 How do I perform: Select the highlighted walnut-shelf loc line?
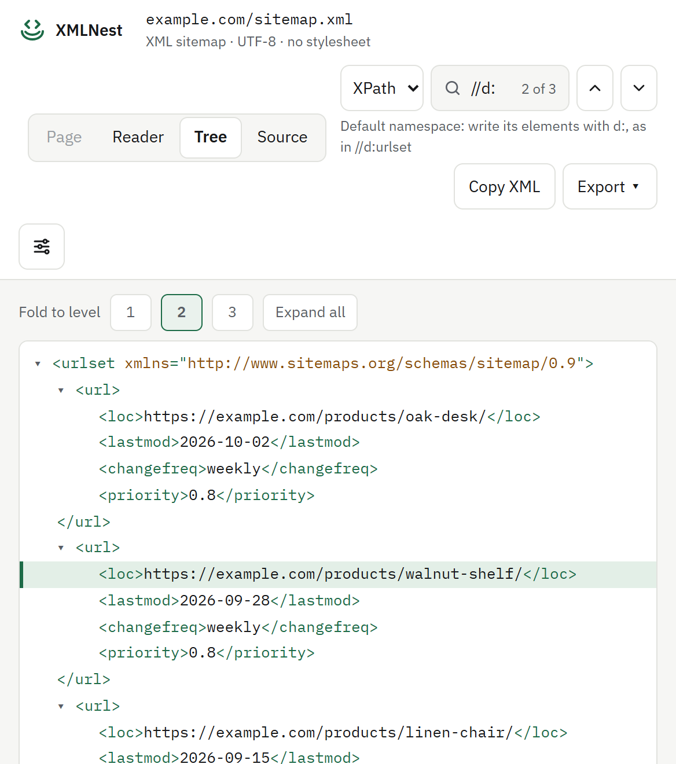(x=338, y=574)
